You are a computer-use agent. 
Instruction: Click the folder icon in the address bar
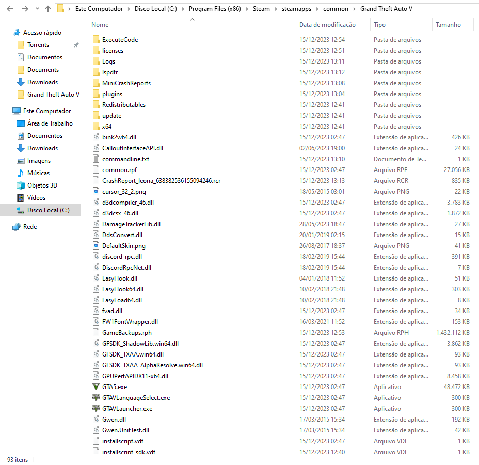point(61,9)
